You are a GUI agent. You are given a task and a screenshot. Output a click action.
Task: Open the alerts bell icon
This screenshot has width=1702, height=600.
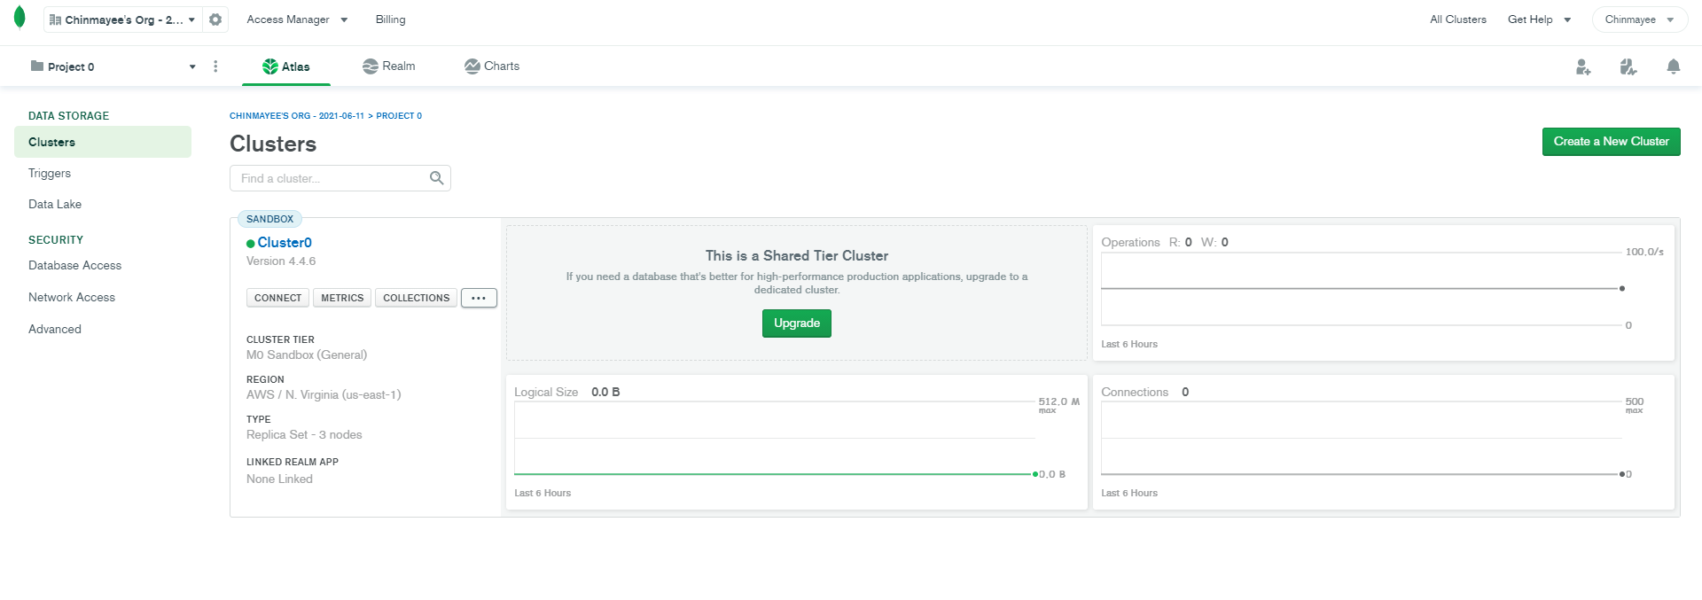[x=1674, y=66]
